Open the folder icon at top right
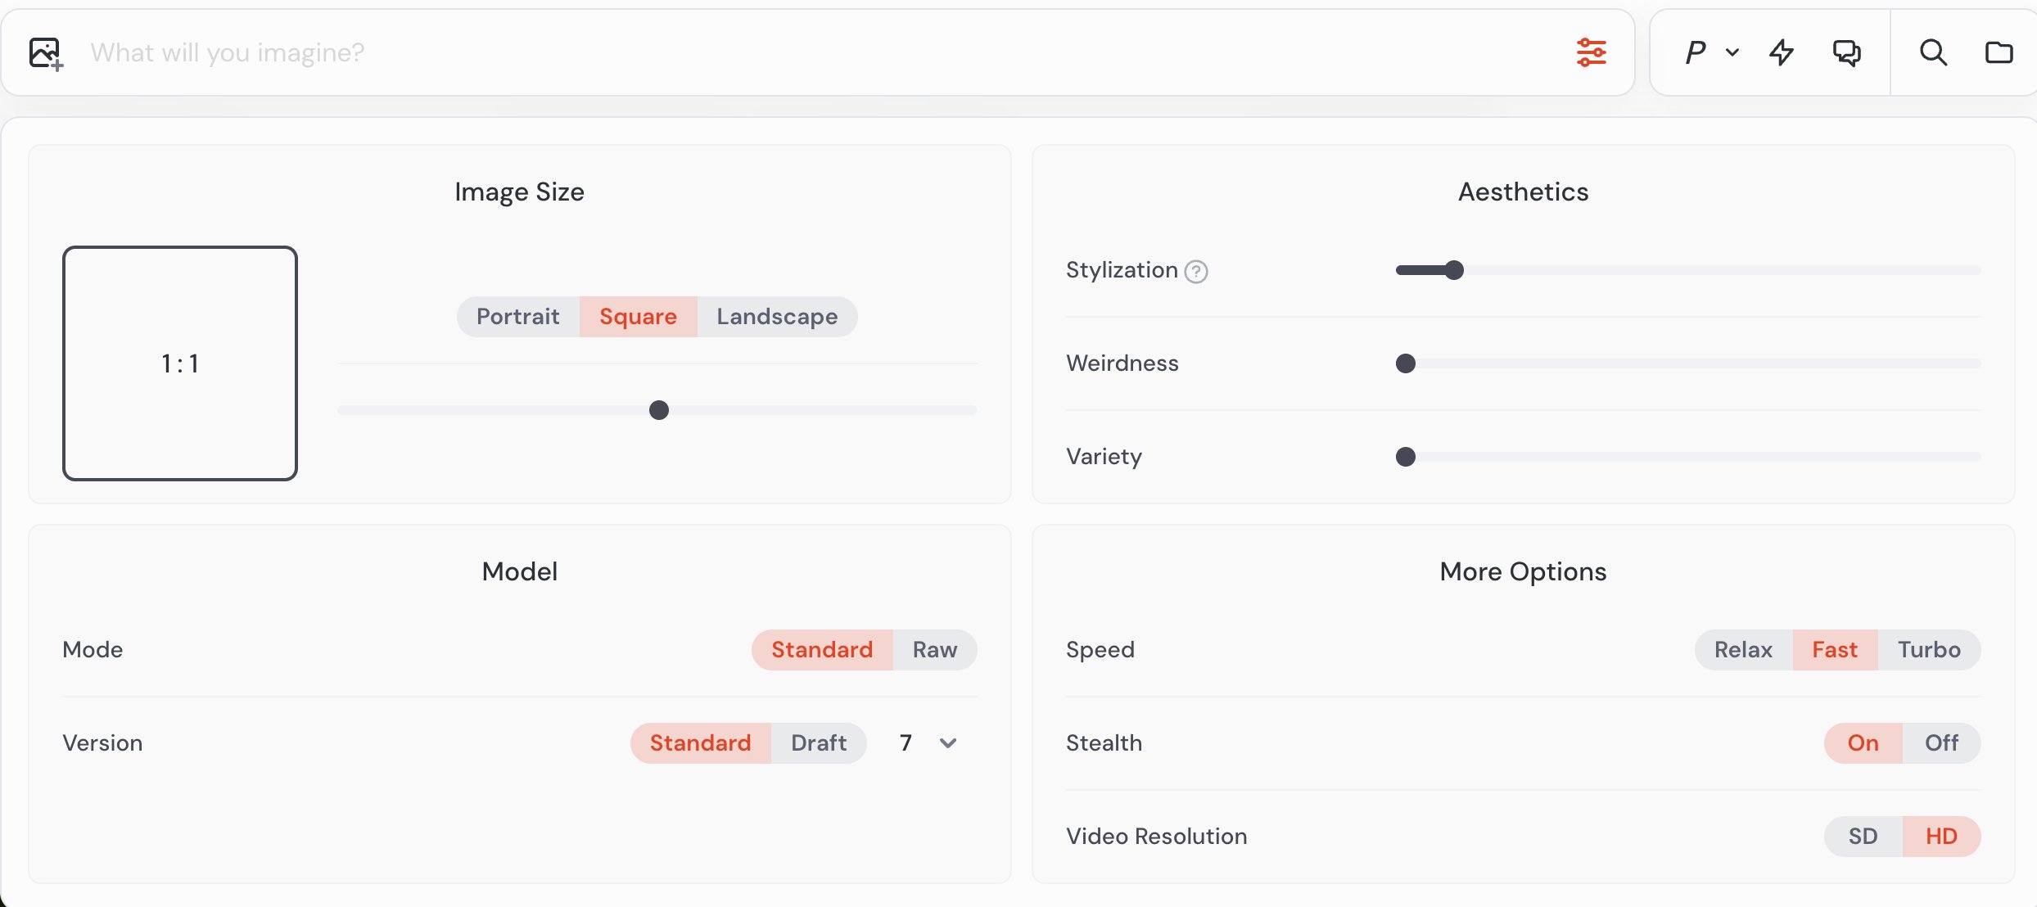Viewport: 2037px width, 907px height. click(x=1999, y=52)
